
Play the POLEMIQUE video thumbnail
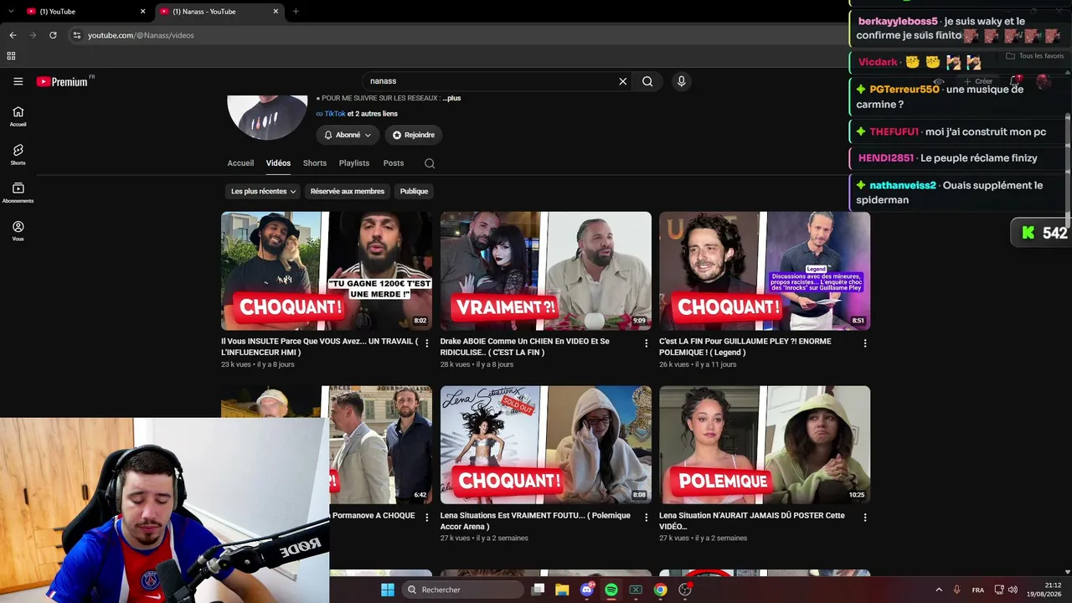click(765, 445)
